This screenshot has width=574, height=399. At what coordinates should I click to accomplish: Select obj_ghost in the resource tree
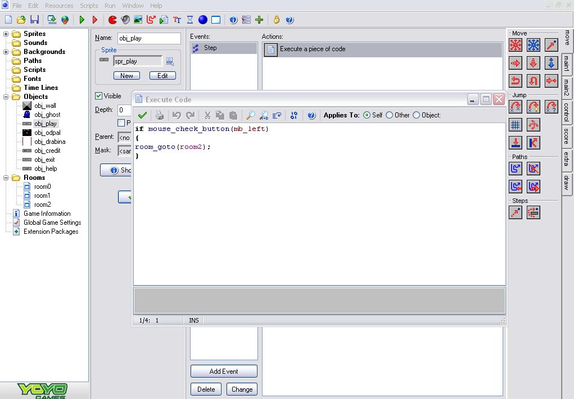tap(47, 115)
